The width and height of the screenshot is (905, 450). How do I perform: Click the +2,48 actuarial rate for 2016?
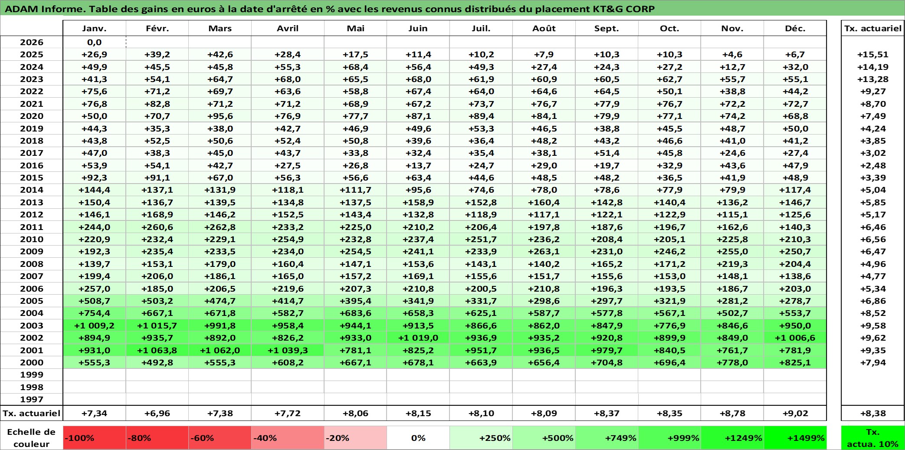click(873, 165)
